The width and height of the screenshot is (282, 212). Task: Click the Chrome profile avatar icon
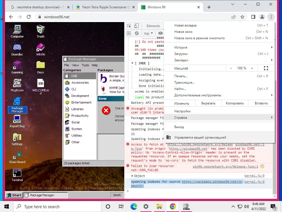pyautogui.click(x=262, y=17)
